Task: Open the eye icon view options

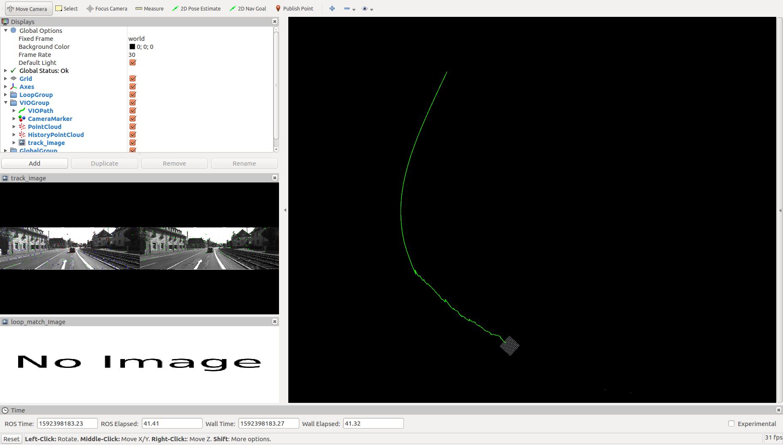Action: 365,8
